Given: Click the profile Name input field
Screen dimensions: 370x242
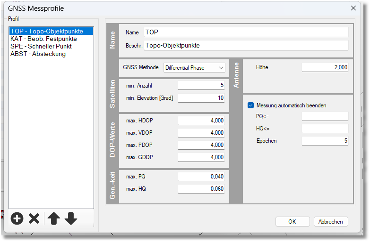Looking at the screenshot, I should pyautogui.click(x=246, y=32).
